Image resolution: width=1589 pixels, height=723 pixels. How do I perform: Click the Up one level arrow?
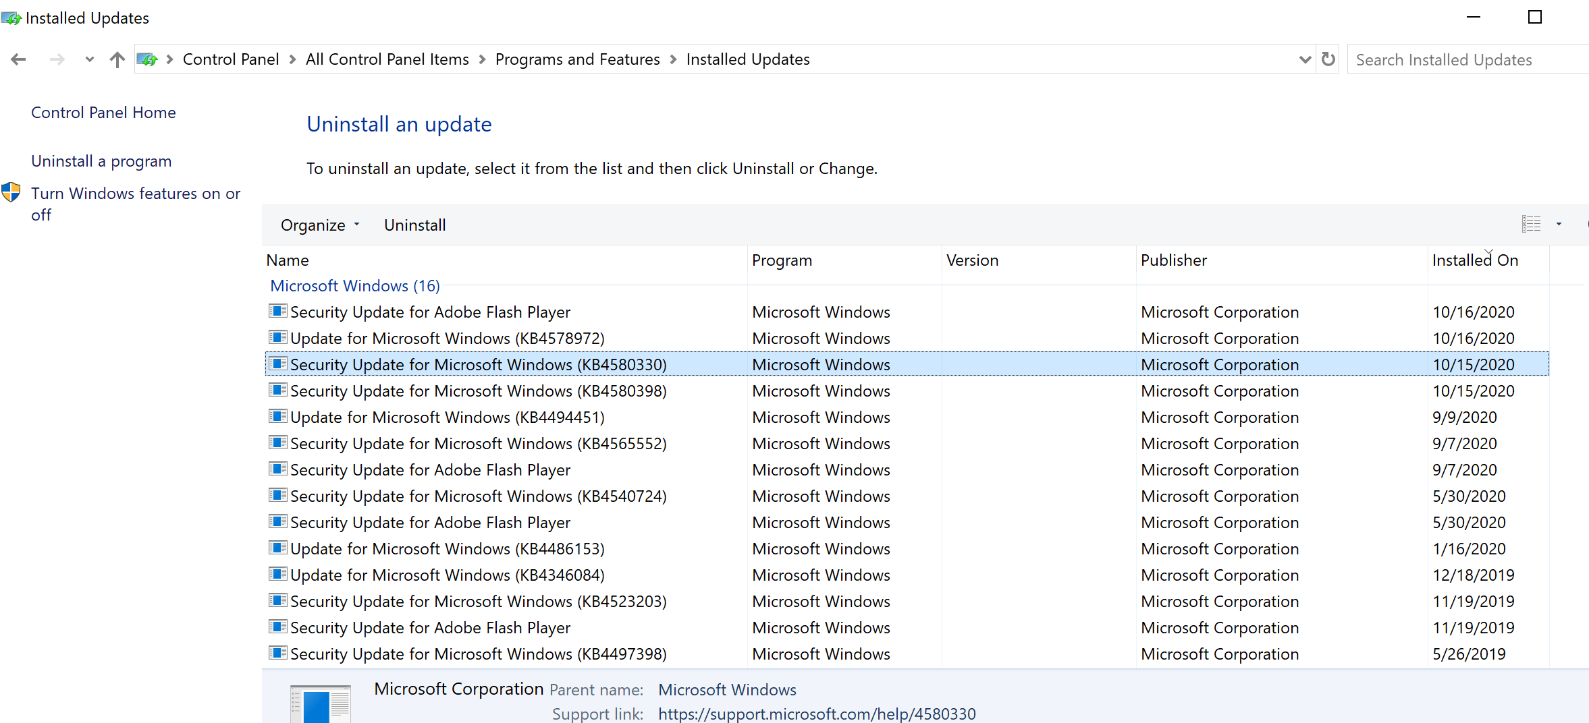point(117,59)
